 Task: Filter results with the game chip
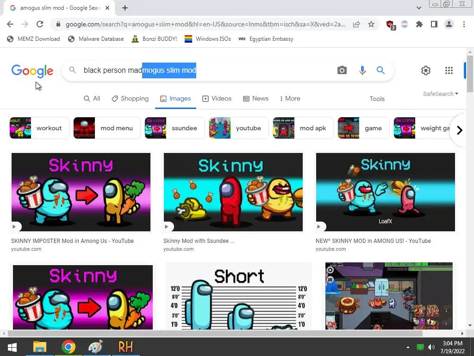[x=364, y=128]
